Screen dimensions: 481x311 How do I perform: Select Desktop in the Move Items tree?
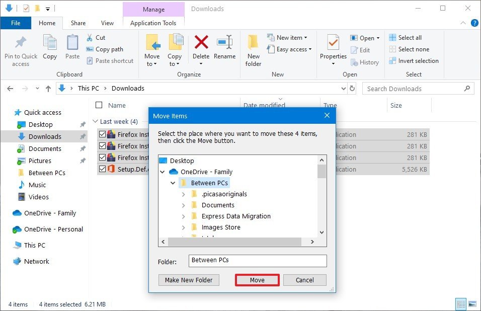[x=182, y=161]
